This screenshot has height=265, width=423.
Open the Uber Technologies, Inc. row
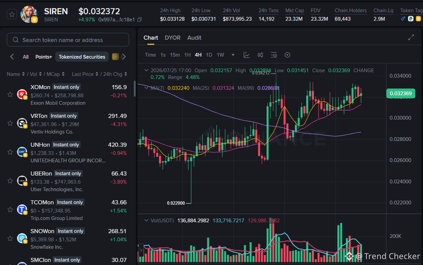[x=67, y=181]
